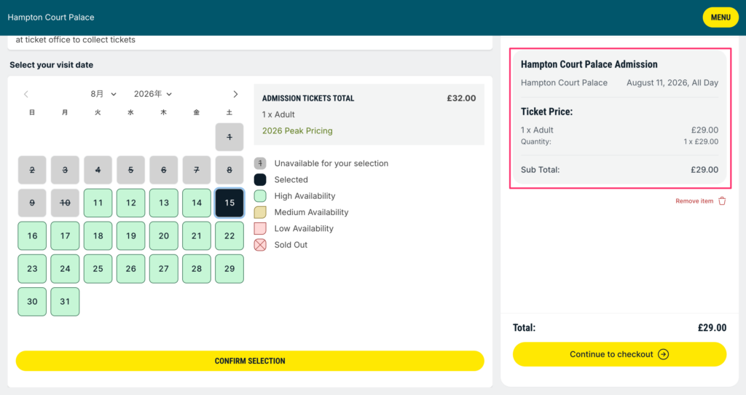Open the 8月 month dropdown
Viewport: 746px width, 395px height.
(103, 94)
